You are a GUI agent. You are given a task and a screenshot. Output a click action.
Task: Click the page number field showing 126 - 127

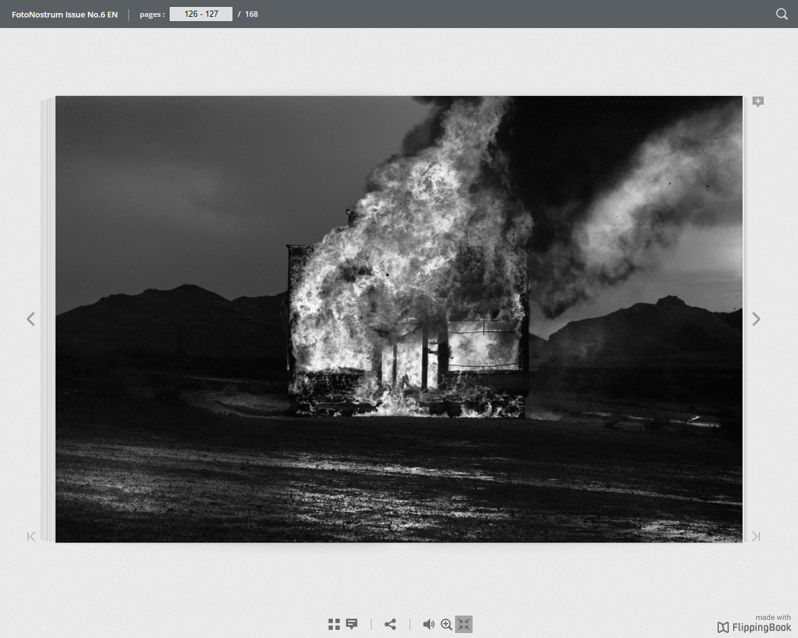tap(201, 14)
